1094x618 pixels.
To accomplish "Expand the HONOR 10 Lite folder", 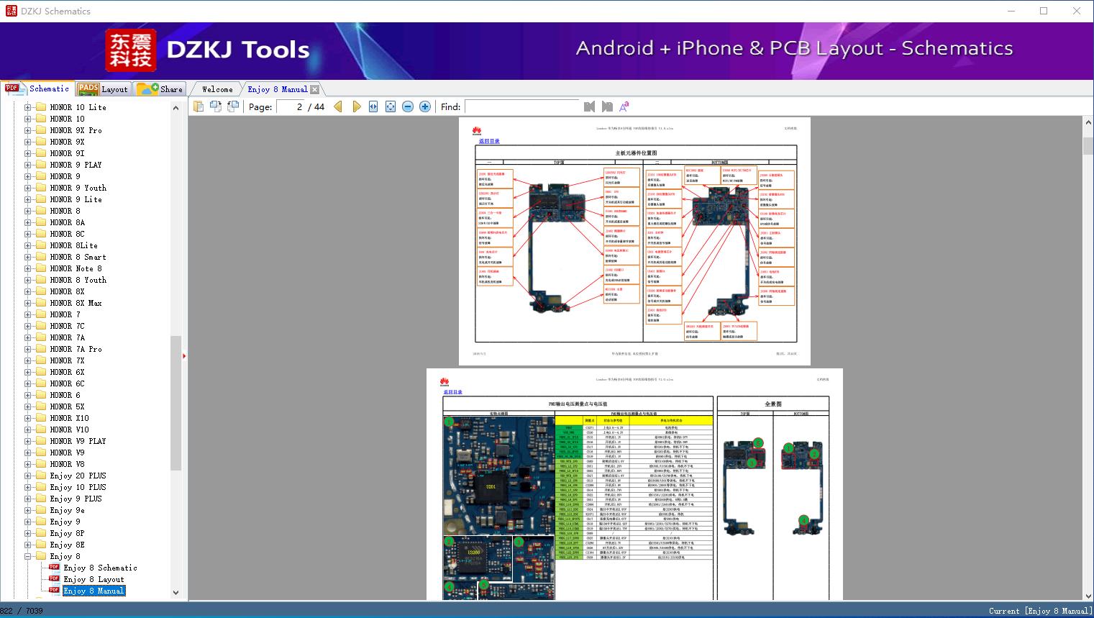I will (28, 107).
